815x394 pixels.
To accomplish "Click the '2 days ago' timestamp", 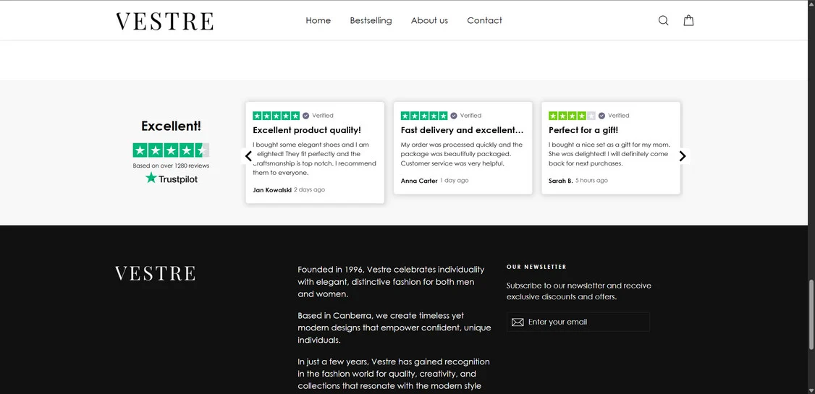I will click(309, 190).
